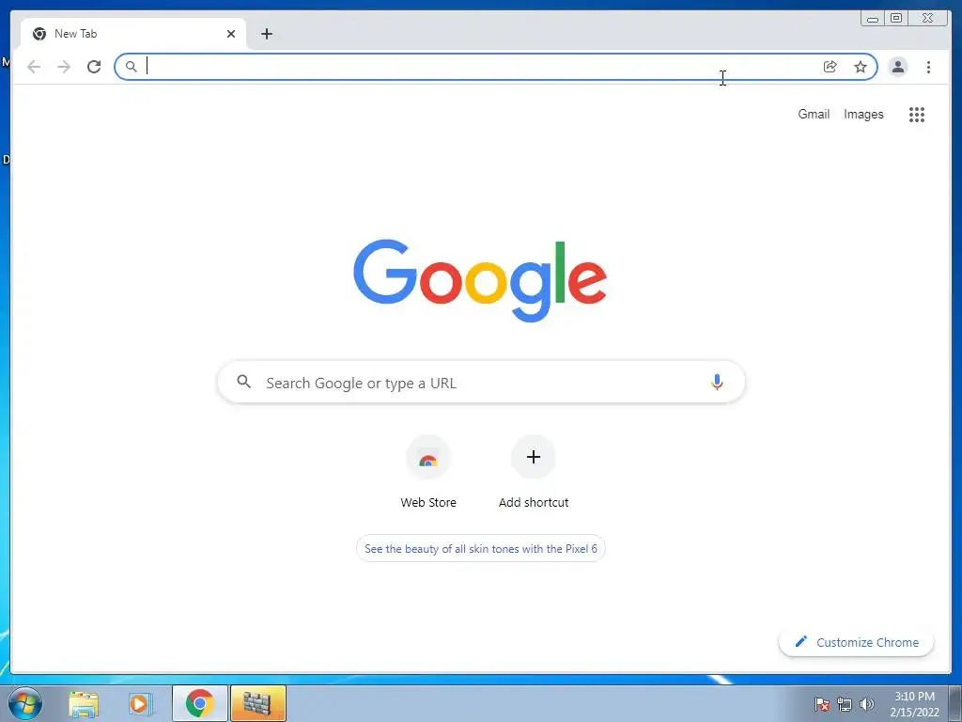Select the New Tab tab
This screenshot has height=722, width=962.
pyautogui.click(x=133, y=34)
